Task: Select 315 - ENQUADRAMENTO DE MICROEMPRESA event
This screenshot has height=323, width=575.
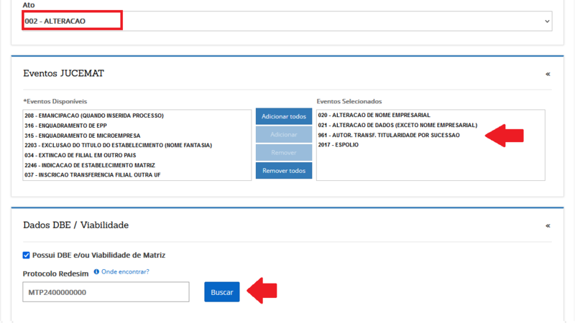Action: click(x=82, y=135)
